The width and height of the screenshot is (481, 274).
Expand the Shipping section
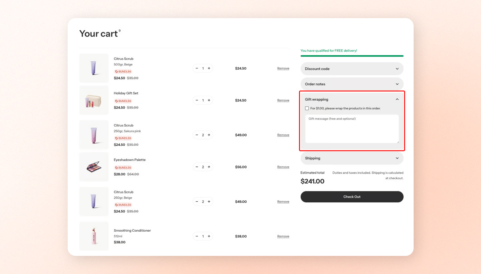click(352, 158)
